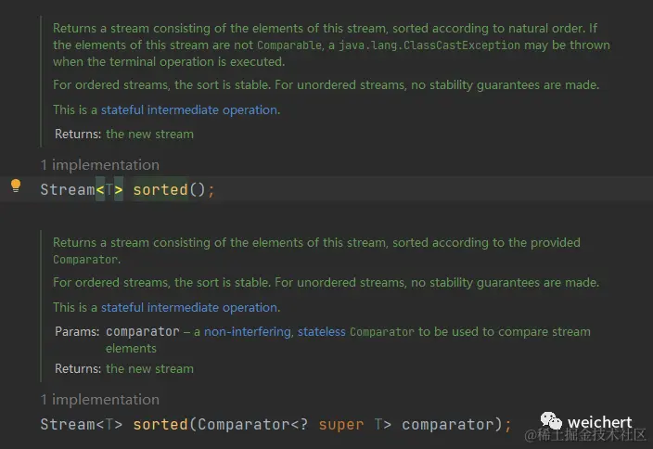The height and width of the screenshot is (449, 653).
Task: Click '1 implementation' hint above sorted()
Action: [x=100, y=165]
